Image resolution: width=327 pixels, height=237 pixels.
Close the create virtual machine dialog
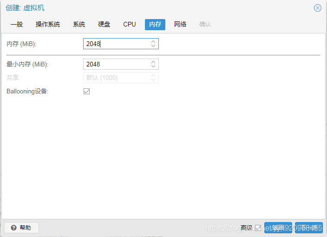coord(317,8)
